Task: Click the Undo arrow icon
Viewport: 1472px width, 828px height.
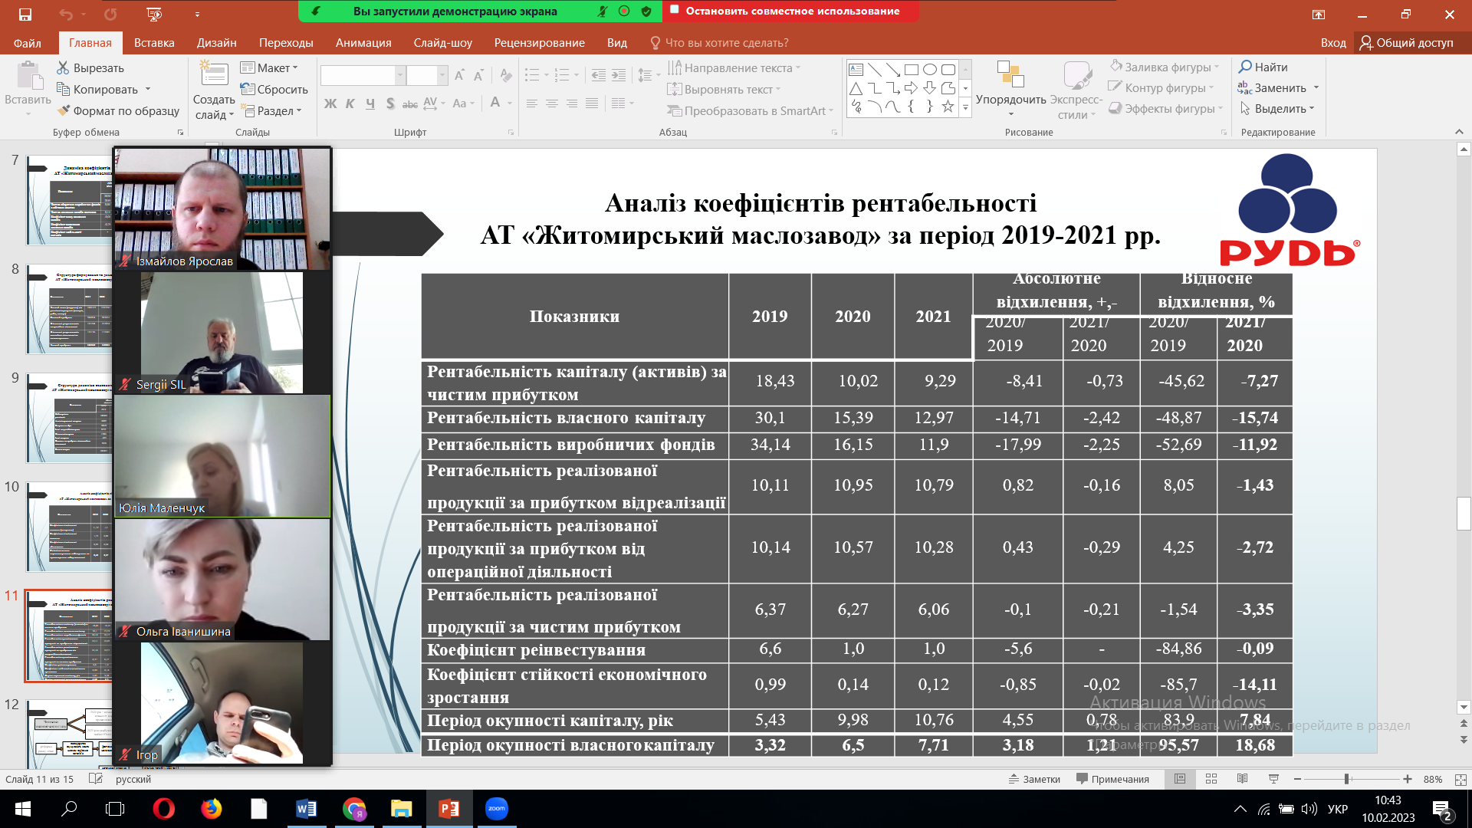Action: click(65, 14)
